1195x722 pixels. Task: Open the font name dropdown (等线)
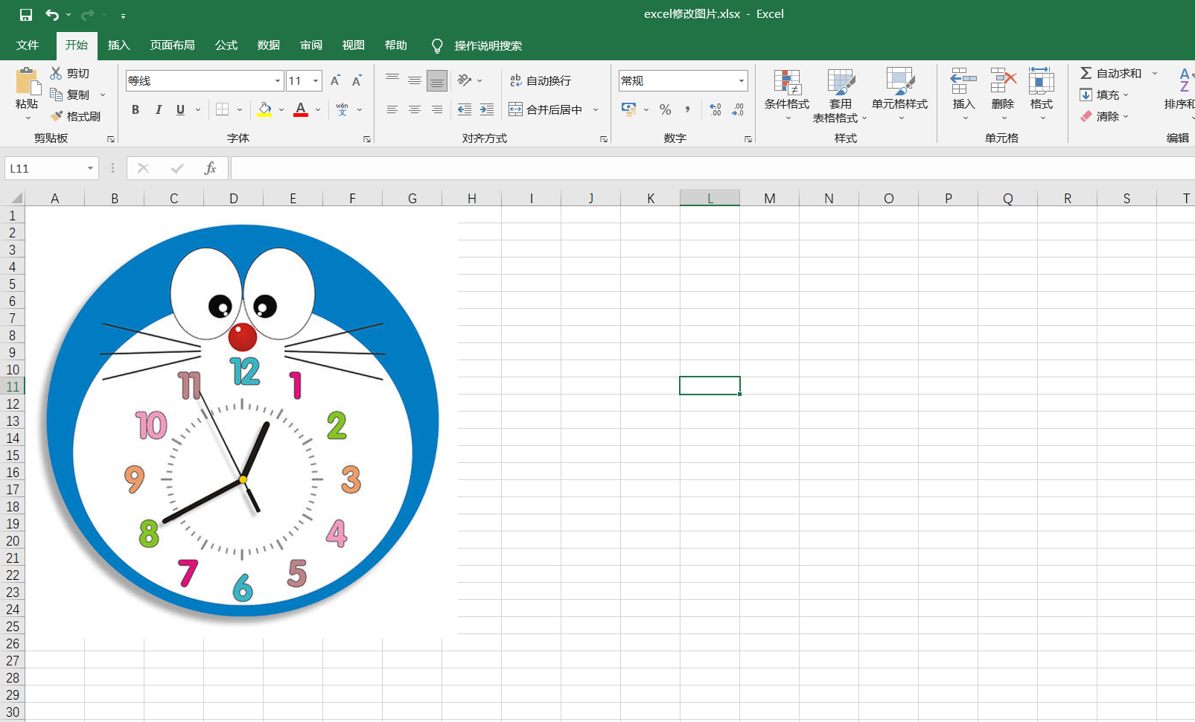tap(278, 80)
